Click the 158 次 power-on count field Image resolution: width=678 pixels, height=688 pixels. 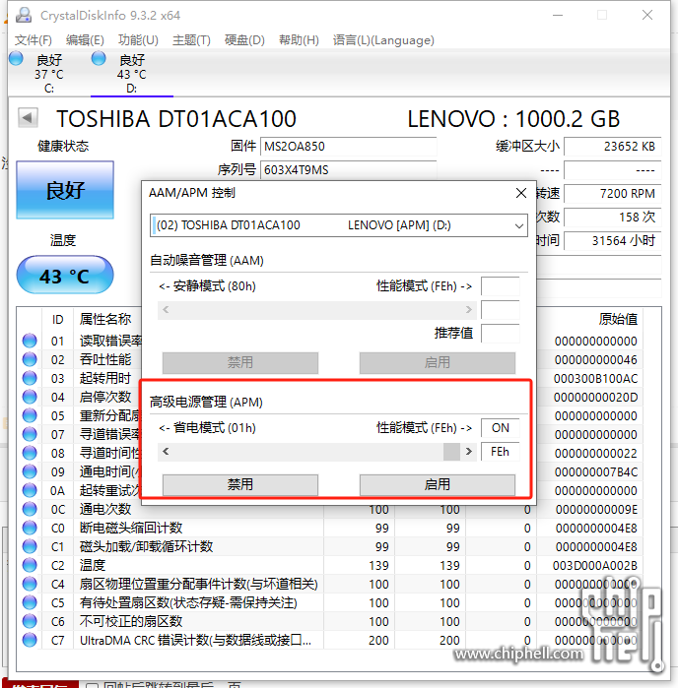[613, 218]
